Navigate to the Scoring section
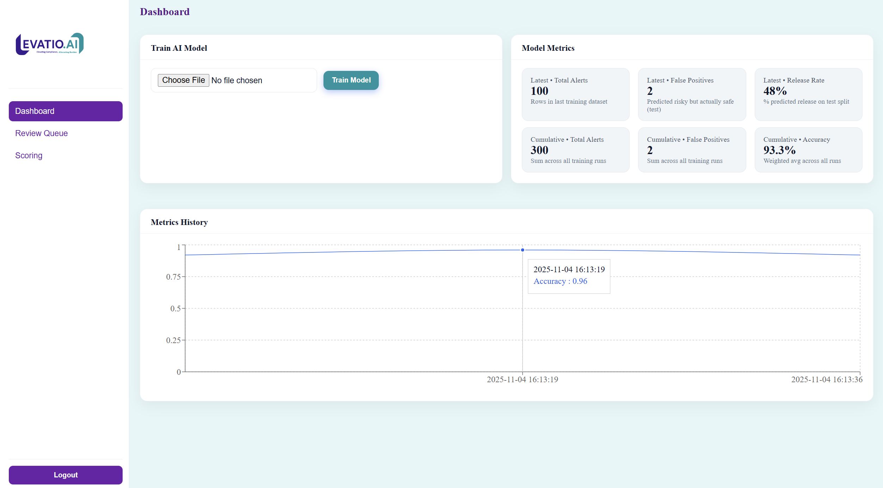 (x=29, y=155)
